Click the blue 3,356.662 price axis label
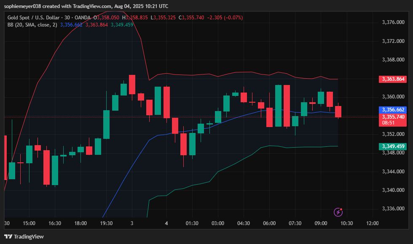Image resolution: width=413 pixels, height=244 pixels. pos(393,110)
